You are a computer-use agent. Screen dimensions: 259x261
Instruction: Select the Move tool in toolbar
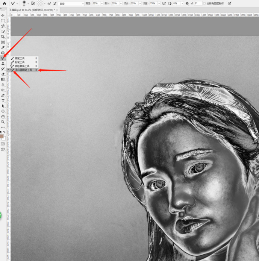pyautogui.click(x=3, y=15)
